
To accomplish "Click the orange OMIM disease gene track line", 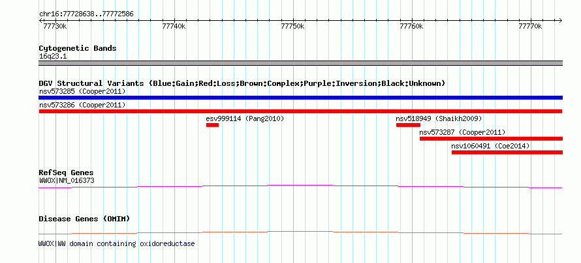I will pyautogui.click(x=300, y=232).
